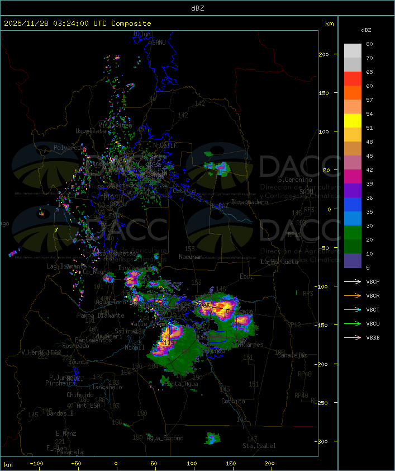The width and height of the screenshot is (395, 471).
Task: Click the 100 tick on right axis
Action: (323, 131)
